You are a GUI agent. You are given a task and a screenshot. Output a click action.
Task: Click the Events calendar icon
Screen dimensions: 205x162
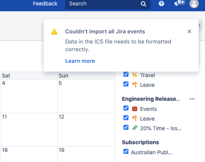click(x=134, y=109)
